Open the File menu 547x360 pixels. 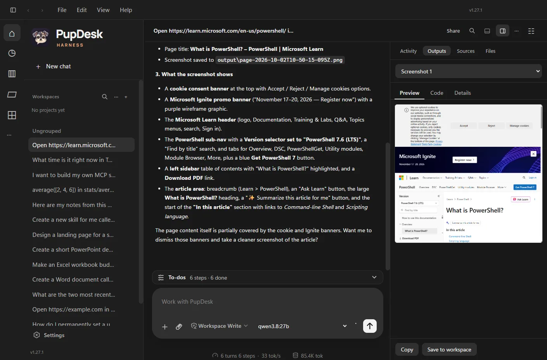tap(62, 10)
